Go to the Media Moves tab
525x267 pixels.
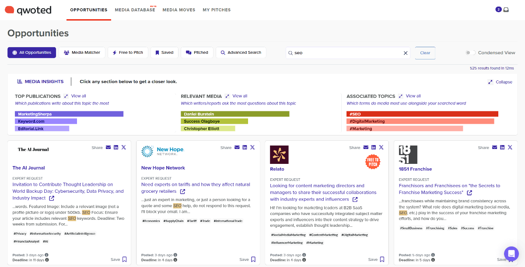pos(179,10)
